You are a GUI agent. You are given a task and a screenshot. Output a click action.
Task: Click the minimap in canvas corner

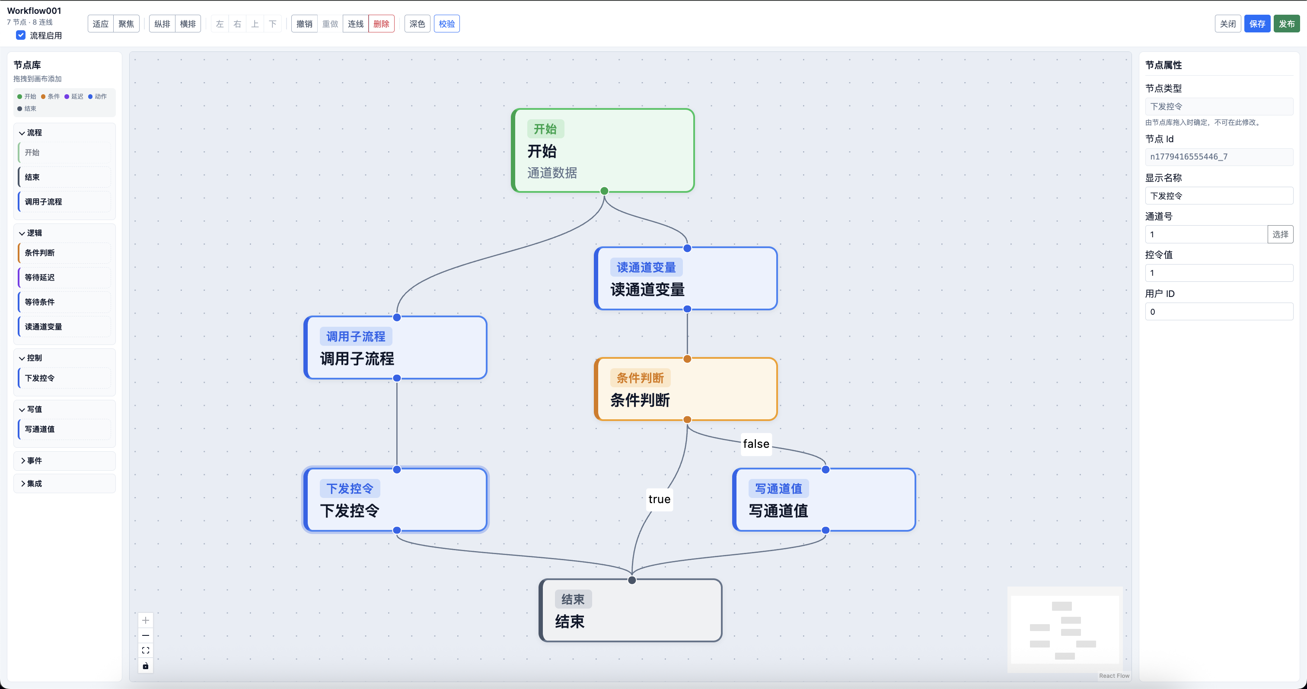[1065, 630]
